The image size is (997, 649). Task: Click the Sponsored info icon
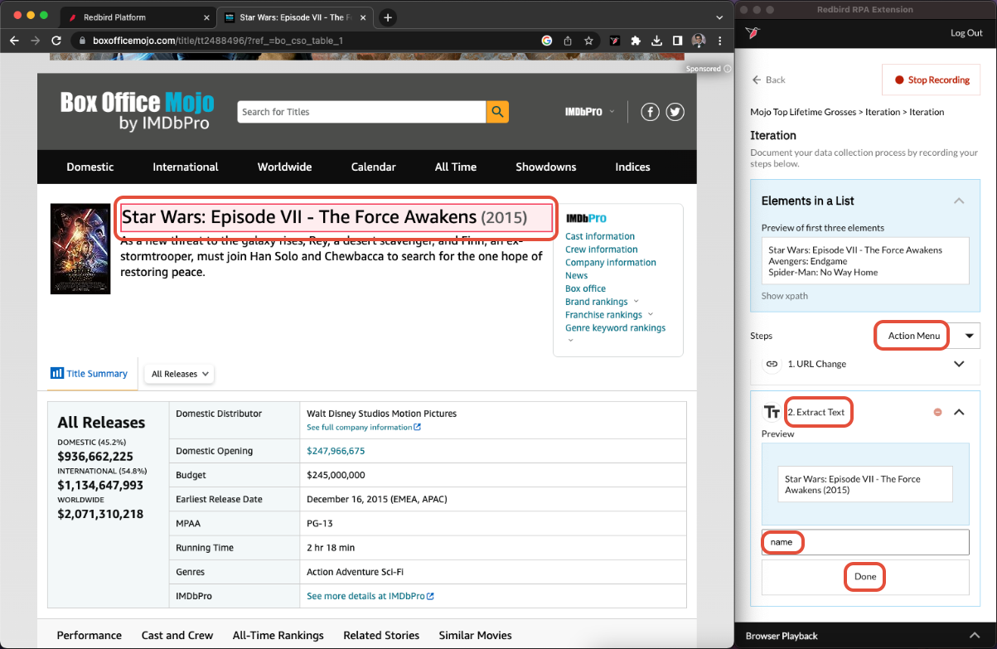pos(728,69)
